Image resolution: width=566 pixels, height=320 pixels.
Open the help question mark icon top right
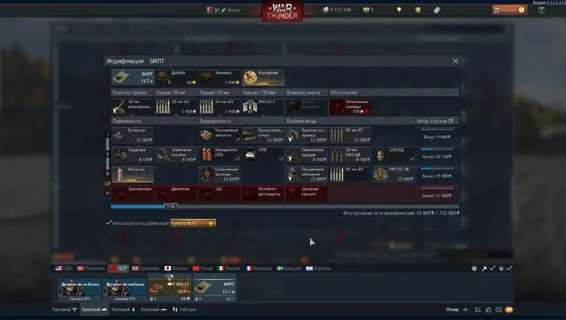541,10
